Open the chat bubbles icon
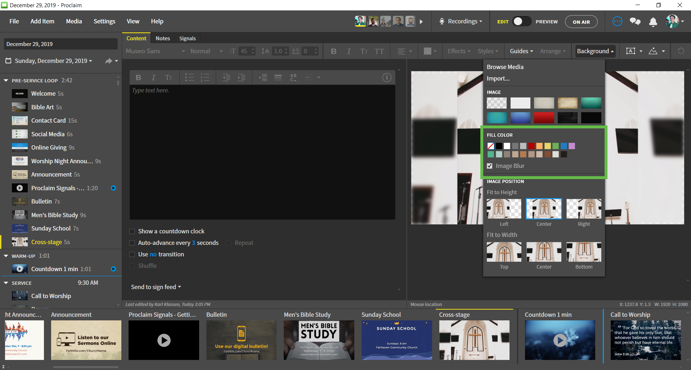This screenshot has height=370, width=691. pyautogui.click(x=635, y=22)
